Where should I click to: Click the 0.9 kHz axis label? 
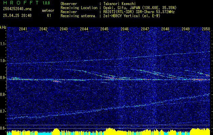click(x=3, y=78)
